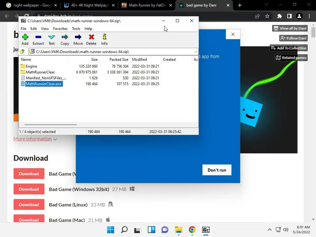Open the Tools menu
The height and width of the screenshot is (237, 316).
[x=76, y=29]
